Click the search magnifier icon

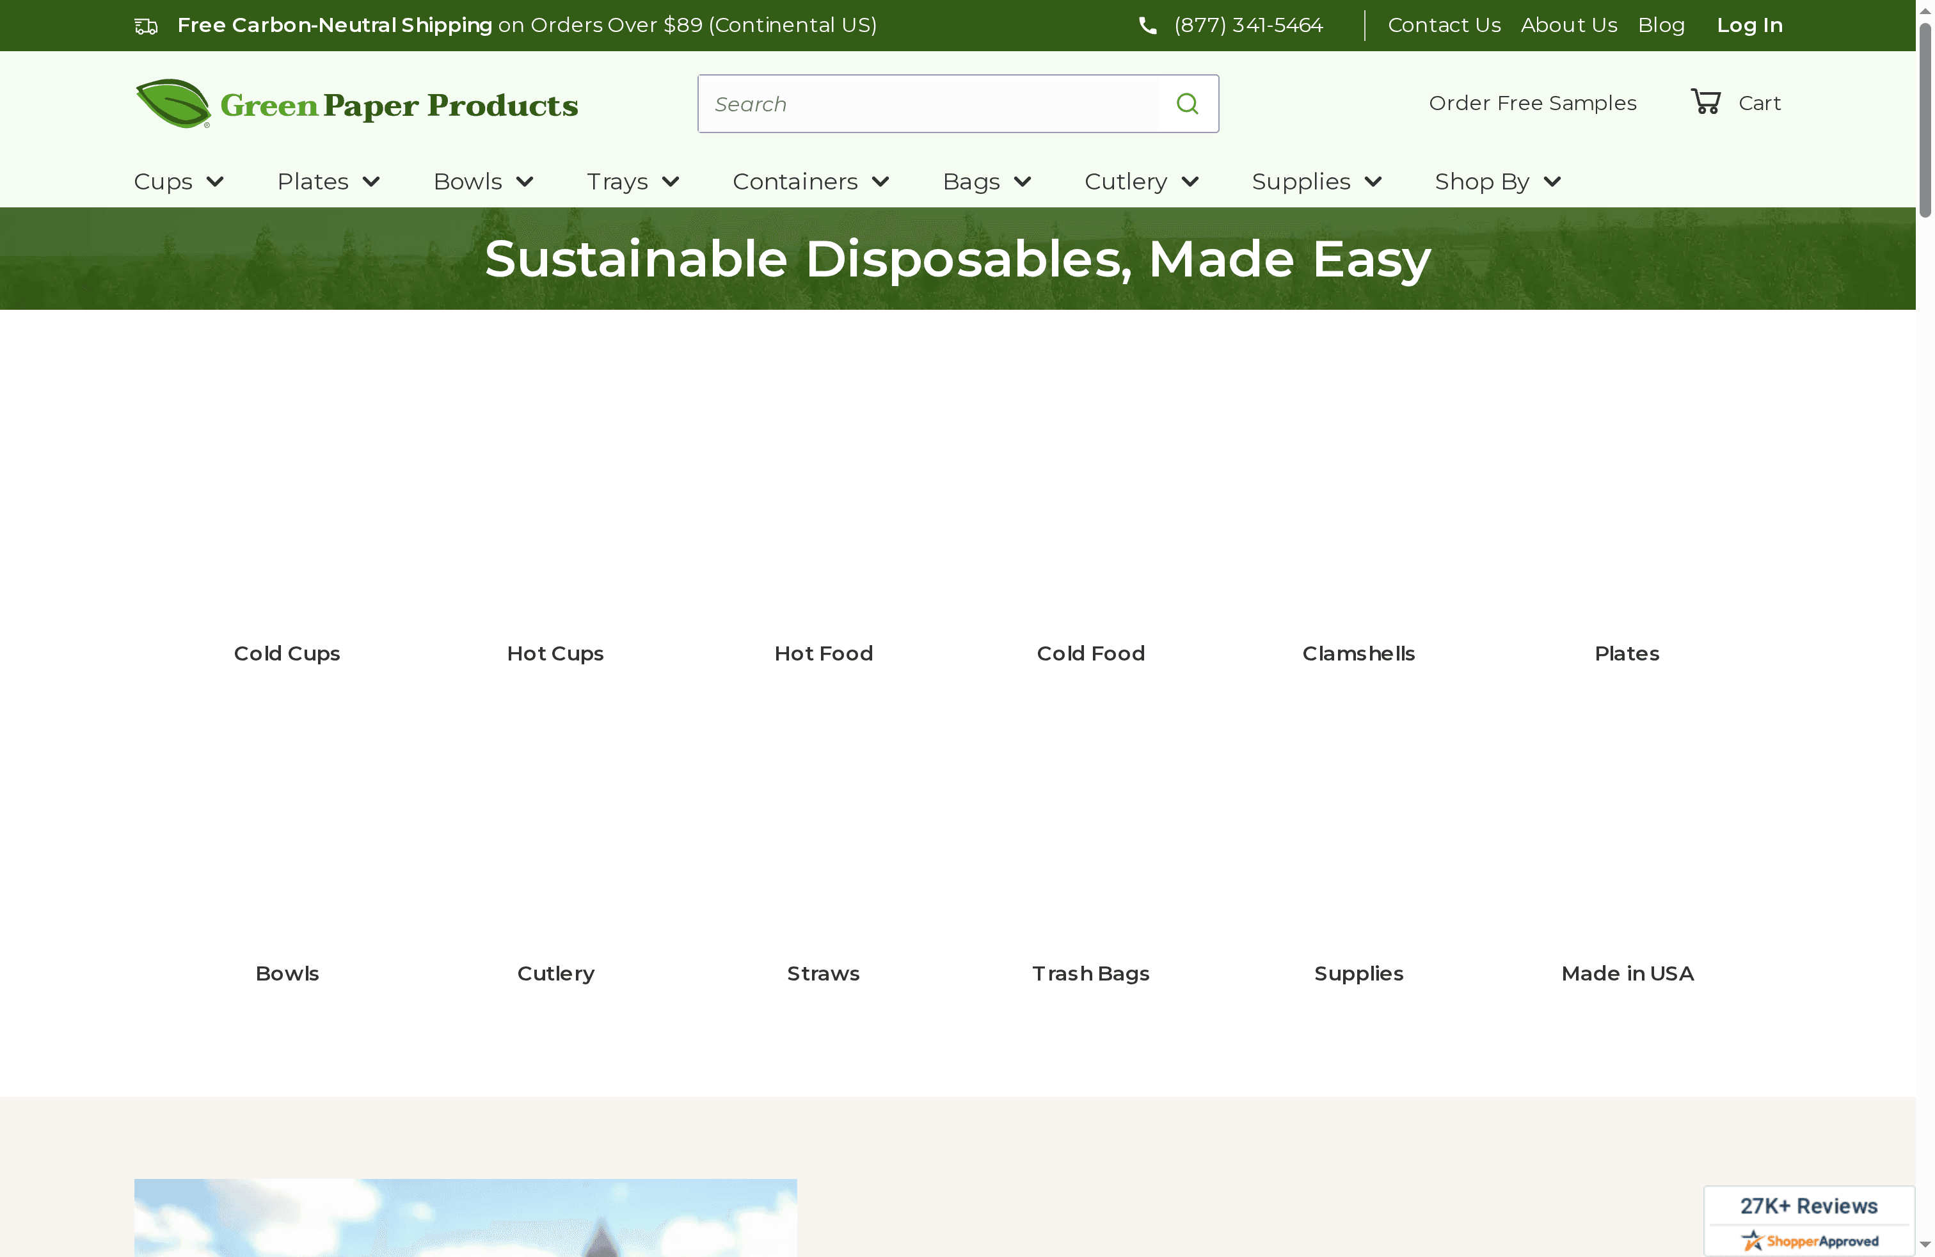1186,103
